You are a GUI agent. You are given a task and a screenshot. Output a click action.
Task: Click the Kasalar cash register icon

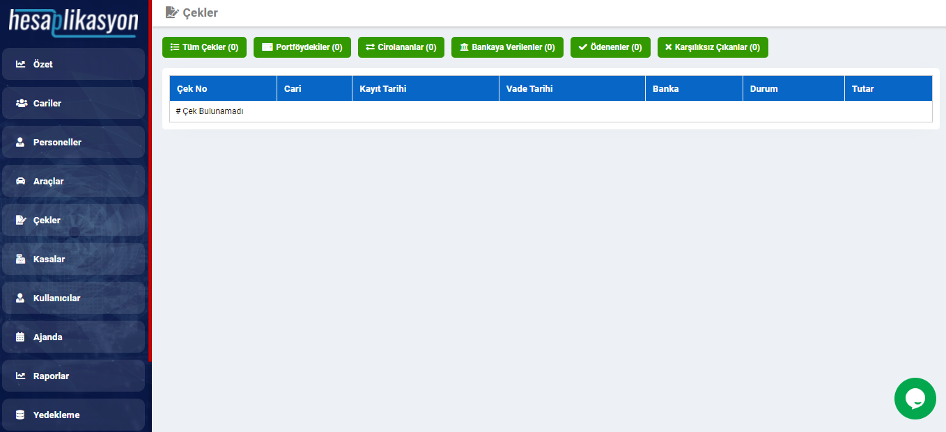pyautogui.click(x=20, y=259)
